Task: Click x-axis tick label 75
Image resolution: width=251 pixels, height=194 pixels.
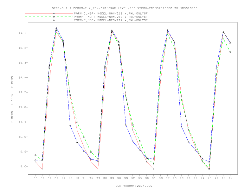Action: point(209,178)
